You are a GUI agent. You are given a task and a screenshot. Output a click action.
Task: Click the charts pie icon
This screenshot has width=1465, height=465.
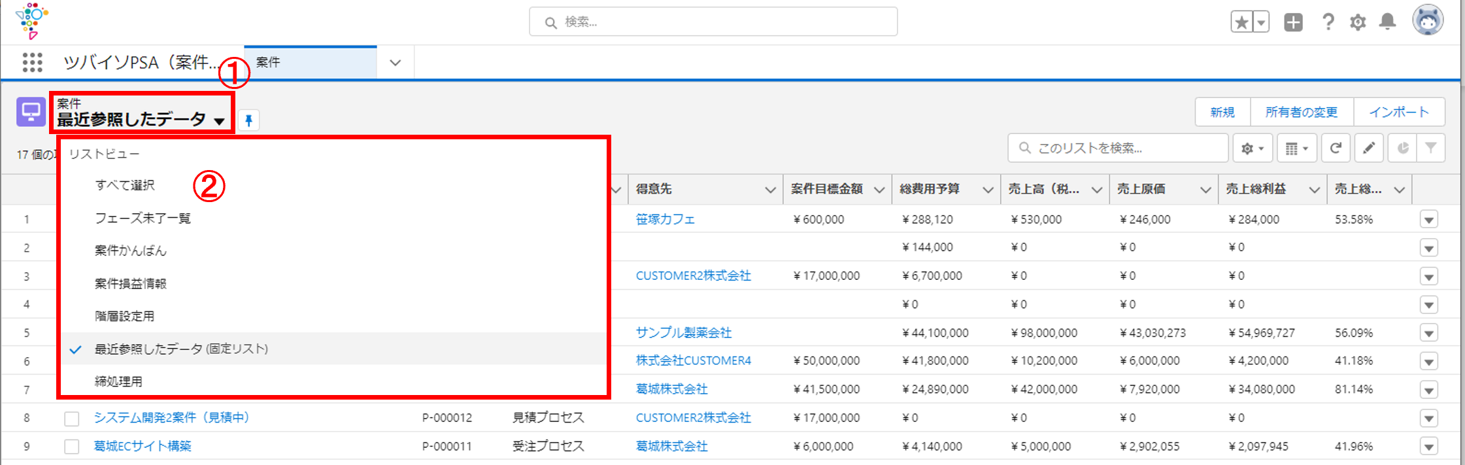pos(1402,148)
